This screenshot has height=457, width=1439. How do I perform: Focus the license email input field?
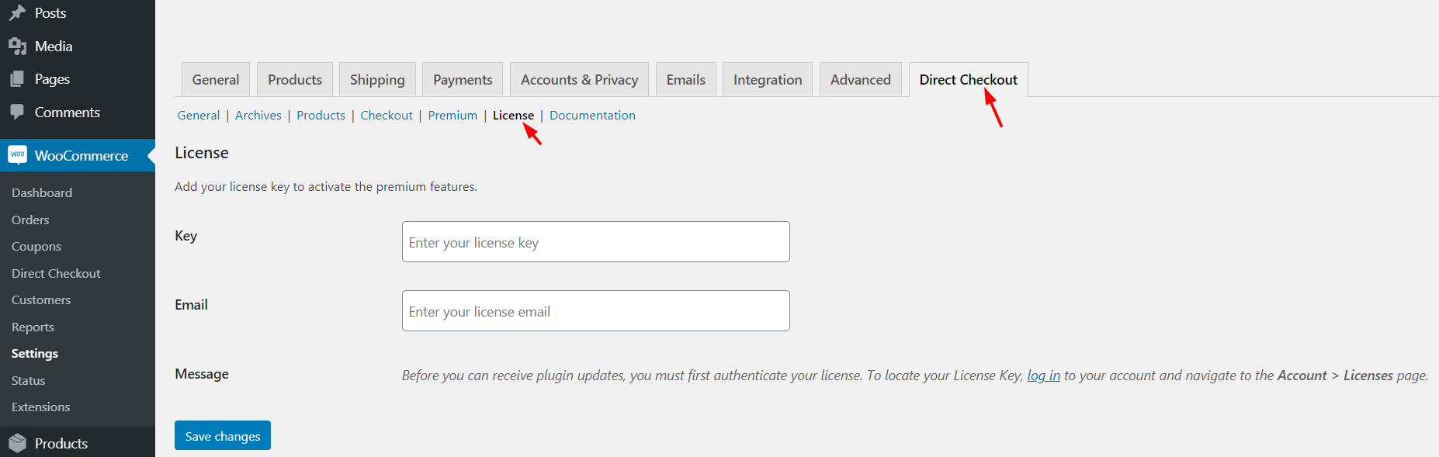click(x=596, y=311)
